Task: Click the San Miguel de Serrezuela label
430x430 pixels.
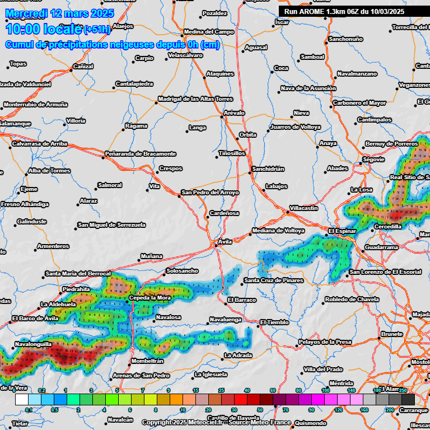Action: pyautogui.click(x=111, y=225)
